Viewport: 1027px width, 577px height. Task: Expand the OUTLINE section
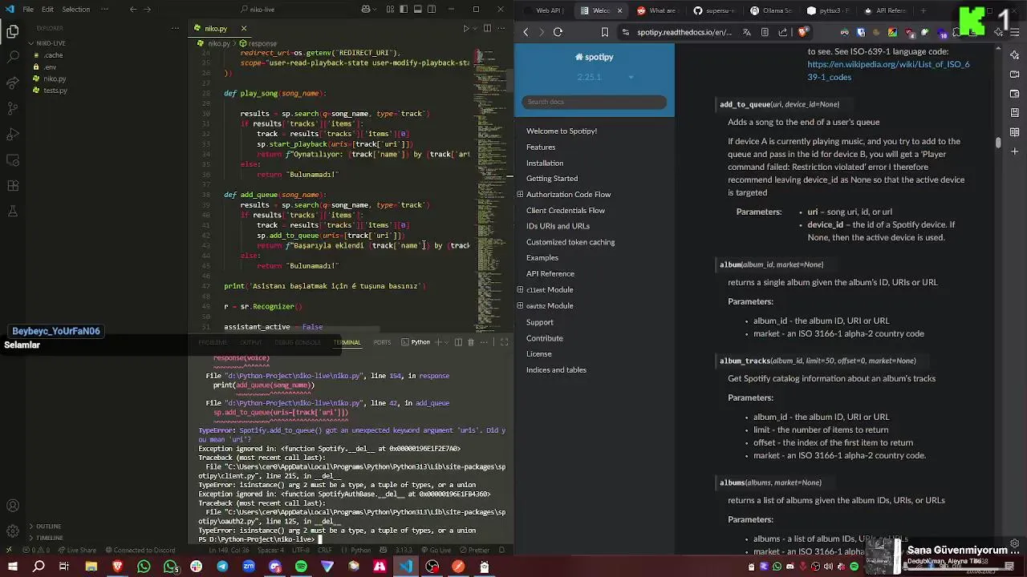click(x=47, y=527)
